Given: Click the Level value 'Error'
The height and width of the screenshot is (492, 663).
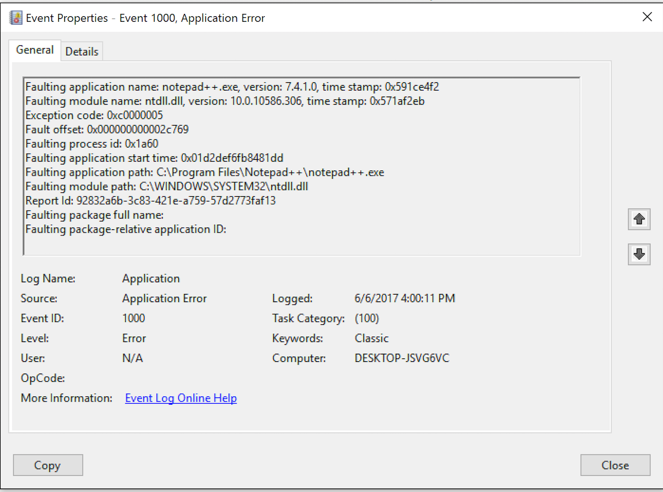Looking at the screenshot, I should coord(134,338).
